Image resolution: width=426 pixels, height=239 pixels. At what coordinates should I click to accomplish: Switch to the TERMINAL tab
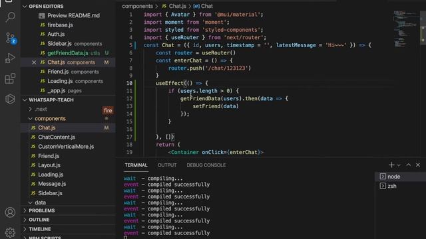tap(136, 165)
